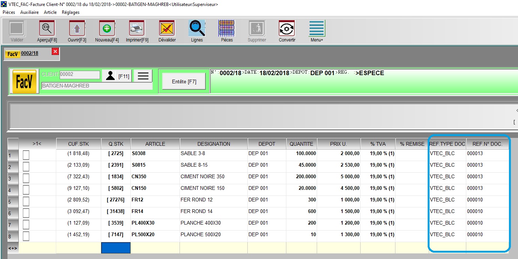
Task: Select row header number 8
Action: coord(13,236)
